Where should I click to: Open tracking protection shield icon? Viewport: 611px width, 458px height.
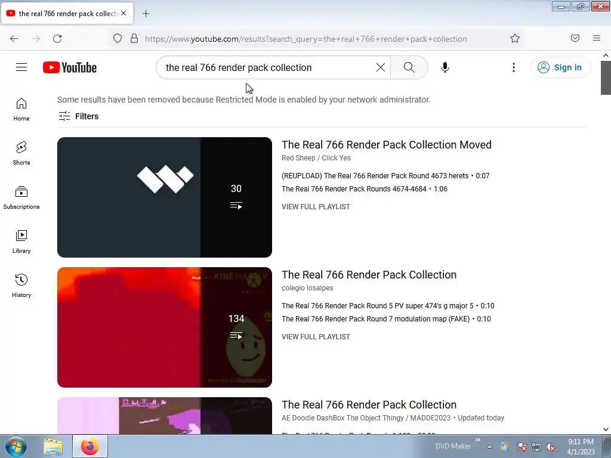tap(118, 38)
